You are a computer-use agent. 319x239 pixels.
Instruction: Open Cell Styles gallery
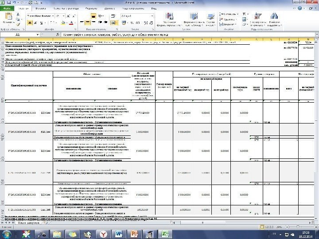210,20
